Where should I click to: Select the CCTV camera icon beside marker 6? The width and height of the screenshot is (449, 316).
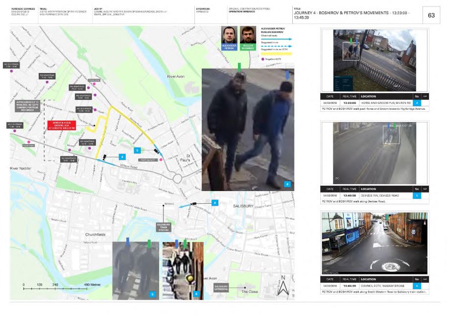click(194, 203)
